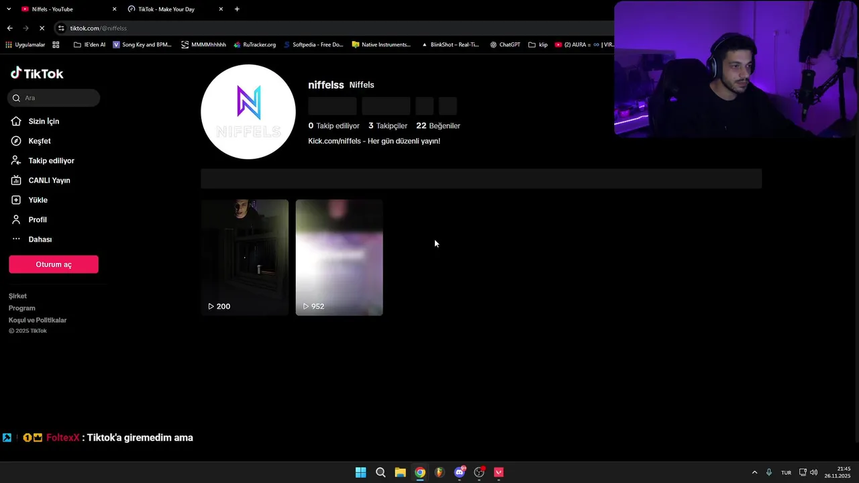Open the Program footer link
This screenshot has width=859, height=483.
point(21,308)
